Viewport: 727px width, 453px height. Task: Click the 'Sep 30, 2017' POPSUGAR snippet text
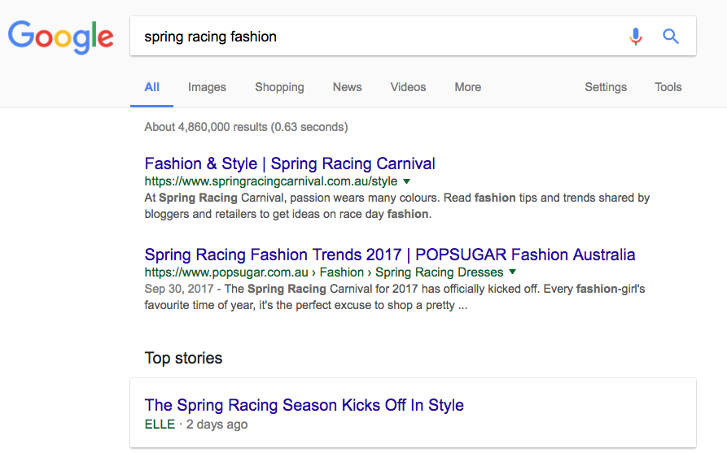pyautogui.click(x=395, y=297)
